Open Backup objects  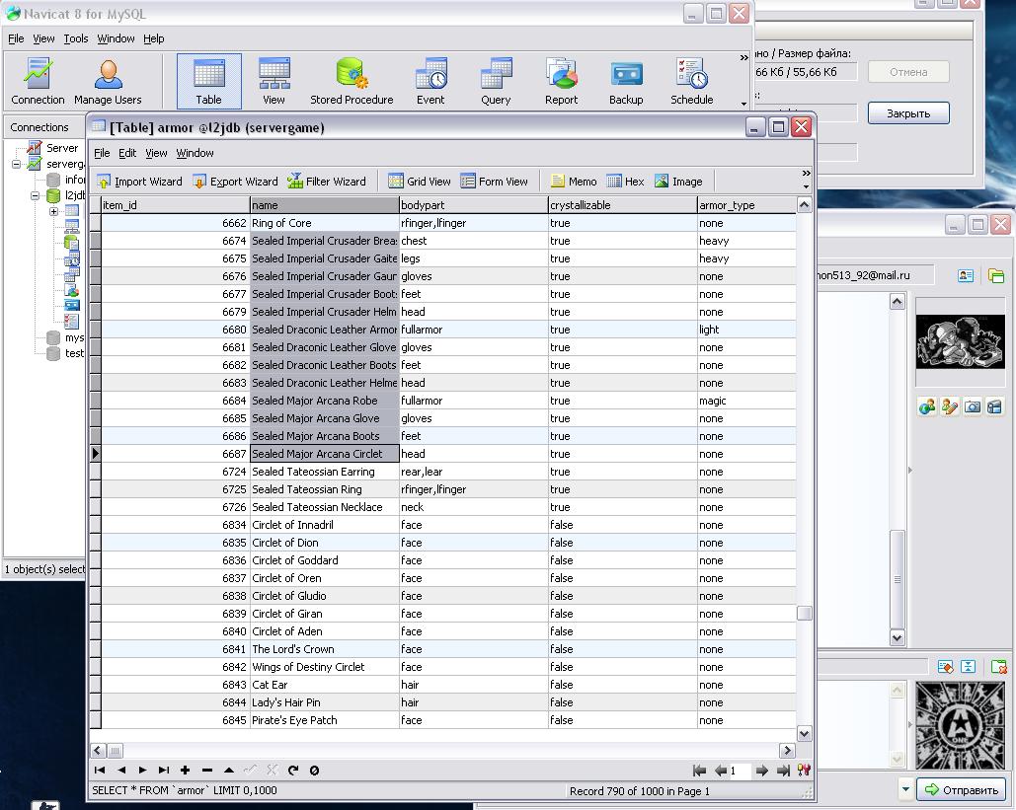[x=626, y=81]
